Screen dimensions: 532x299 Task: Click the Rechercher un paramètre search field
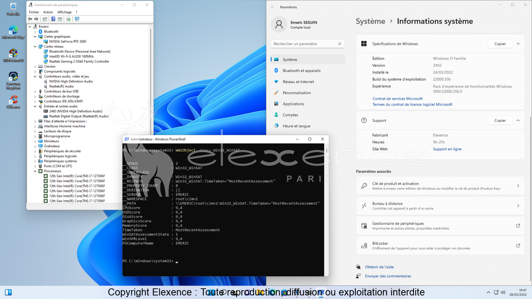[x=307, y=44]
